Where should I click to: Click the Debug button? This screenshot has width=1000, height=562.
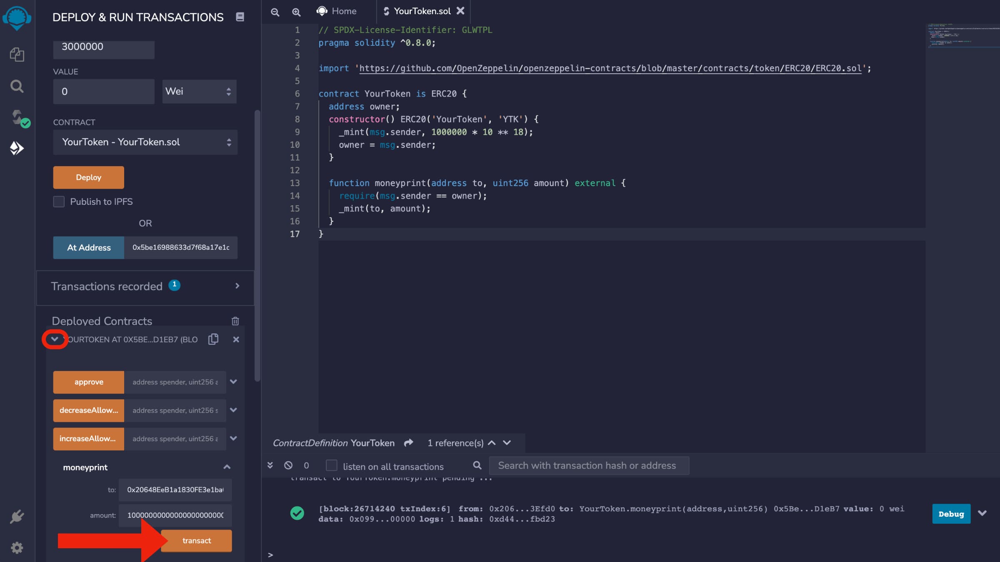(x=951, y=514)
